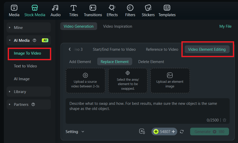The height and width of the screenshot is (143, 238).
Task: Open the Setting dropdown
Action: point(75,132)
